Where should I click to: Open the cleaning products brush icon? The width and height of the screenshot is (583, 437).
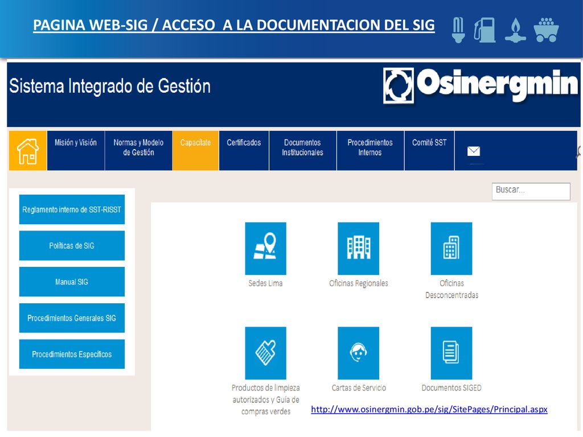pyautogui.click(x=265, y=353)
